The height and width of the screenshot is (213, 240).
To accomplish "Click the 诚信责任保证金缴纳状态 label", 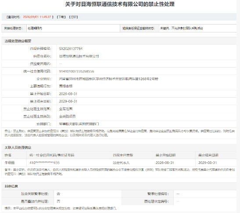I will (x=139, y=28).
